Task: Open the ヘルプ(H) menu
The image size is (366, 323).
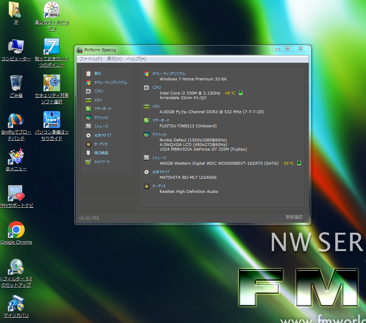Action: click(x=136, y=59)
